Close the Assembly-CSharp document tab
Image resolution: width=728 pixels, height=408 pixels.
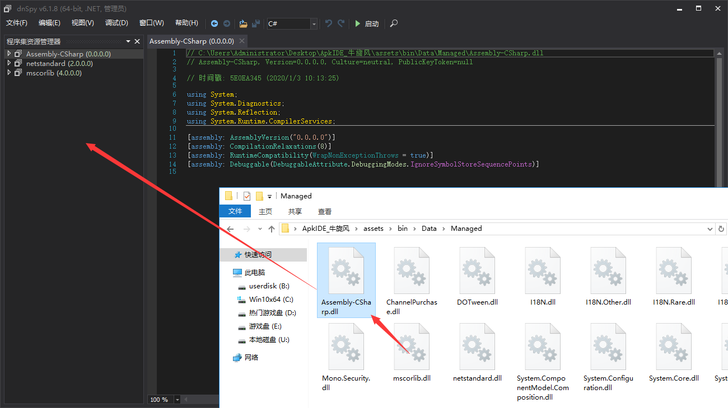click(242, 41)
